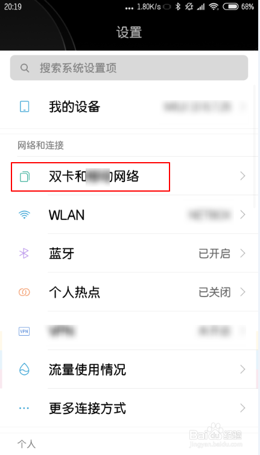
Task: Tap the search magnifier icon
Action: coord(25,68)
